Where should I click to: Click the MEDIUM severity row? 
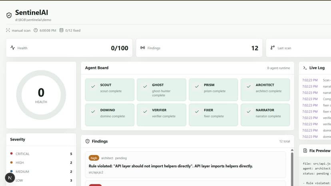(x=41, y=172)
